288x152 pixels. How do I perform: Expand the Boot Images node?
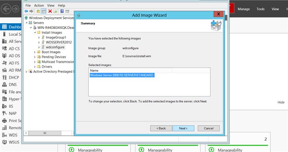pos(35,52)
